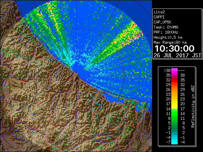Click the bright green 11-14 dBZ swatch
Viewport: 203px width, 152px height.
[x=174, y=113]
